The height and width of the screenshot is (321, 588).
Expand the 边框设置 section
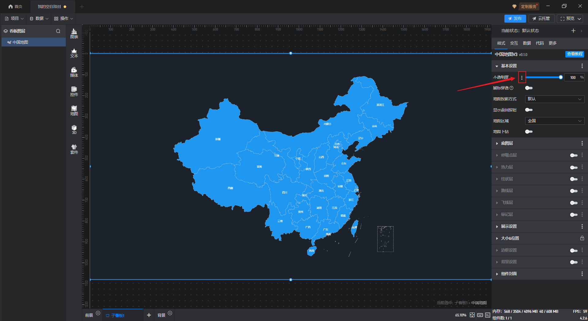click(497, 250)
